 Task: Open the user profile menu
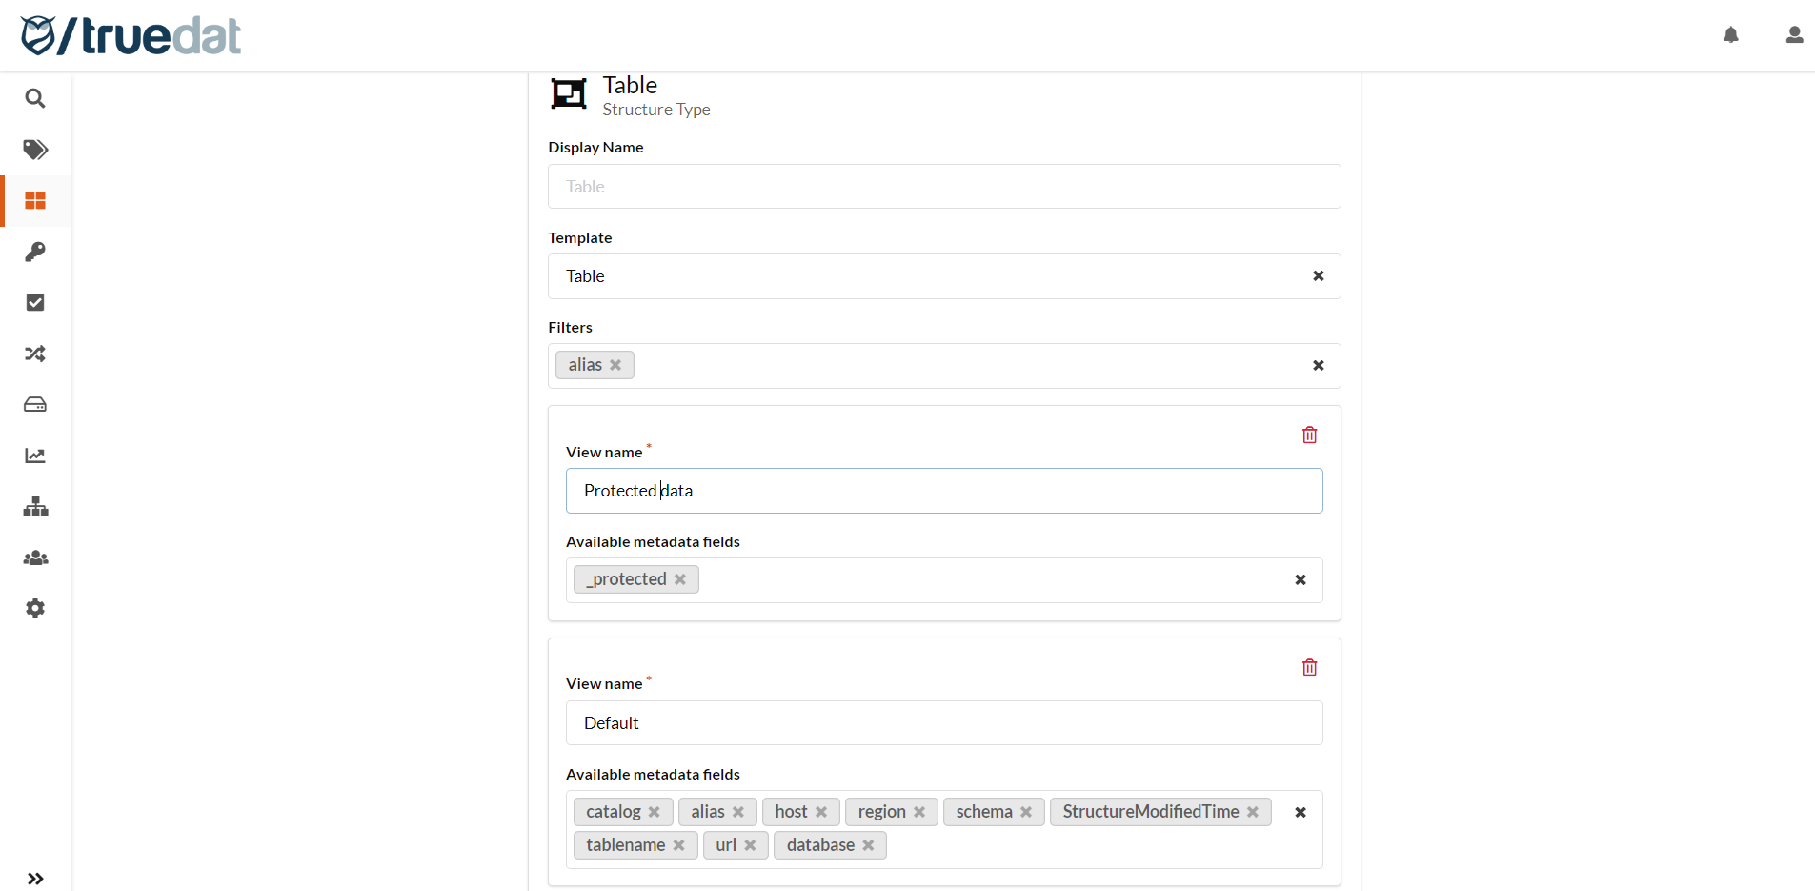pyautogui.click(x=1794, y=35)
